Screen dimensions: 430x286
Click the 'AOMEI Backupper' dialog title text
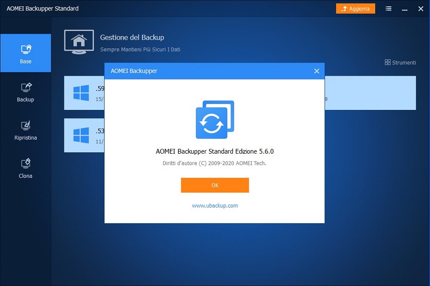(134, 71)
